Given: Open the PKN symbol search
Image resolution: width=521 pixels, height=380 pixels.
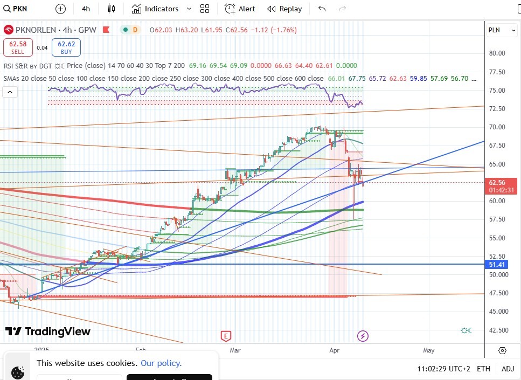Looking at the screenshot, I should 15,9.
